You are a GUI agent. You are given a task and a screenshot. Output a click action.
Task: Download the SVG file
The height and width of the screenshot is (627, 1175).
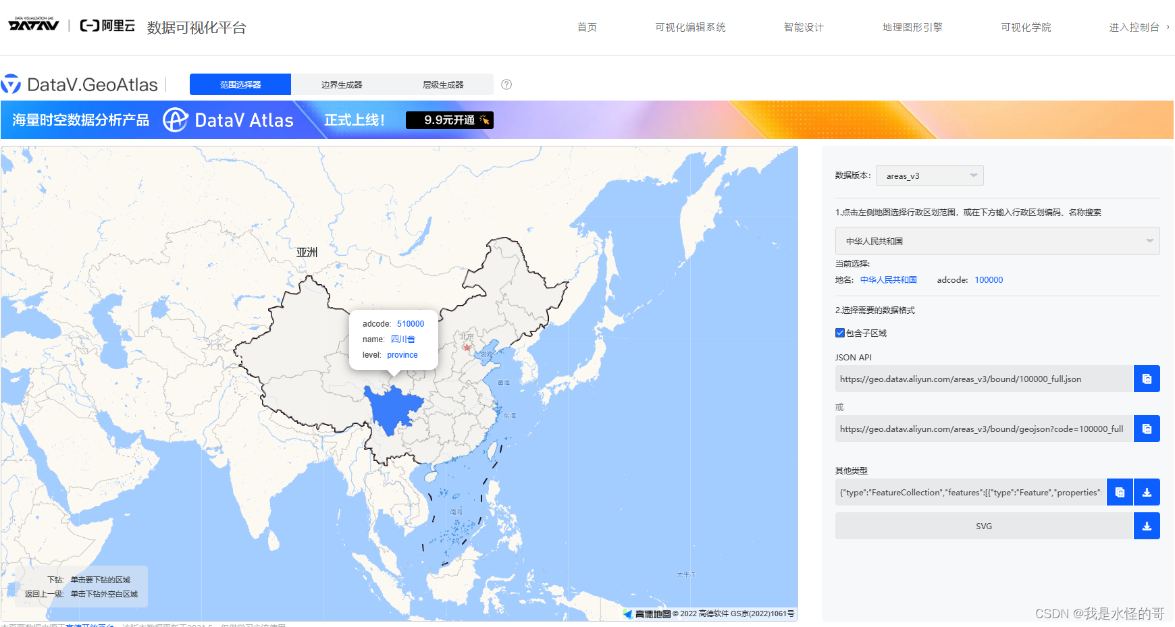(1147, 526)
